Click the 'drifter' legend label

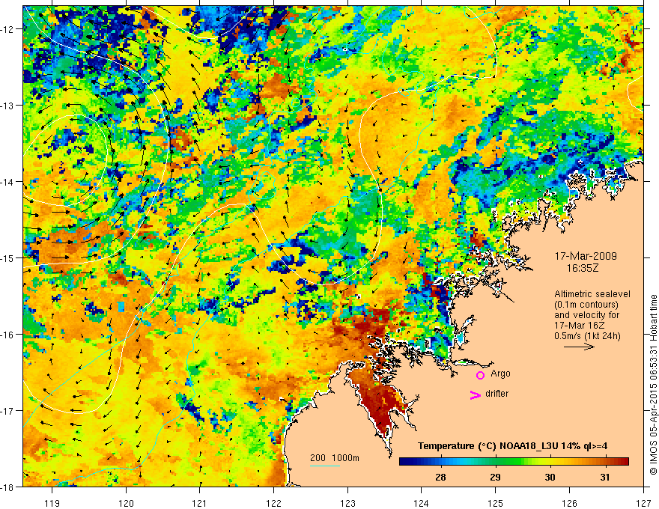pos(496,394)
